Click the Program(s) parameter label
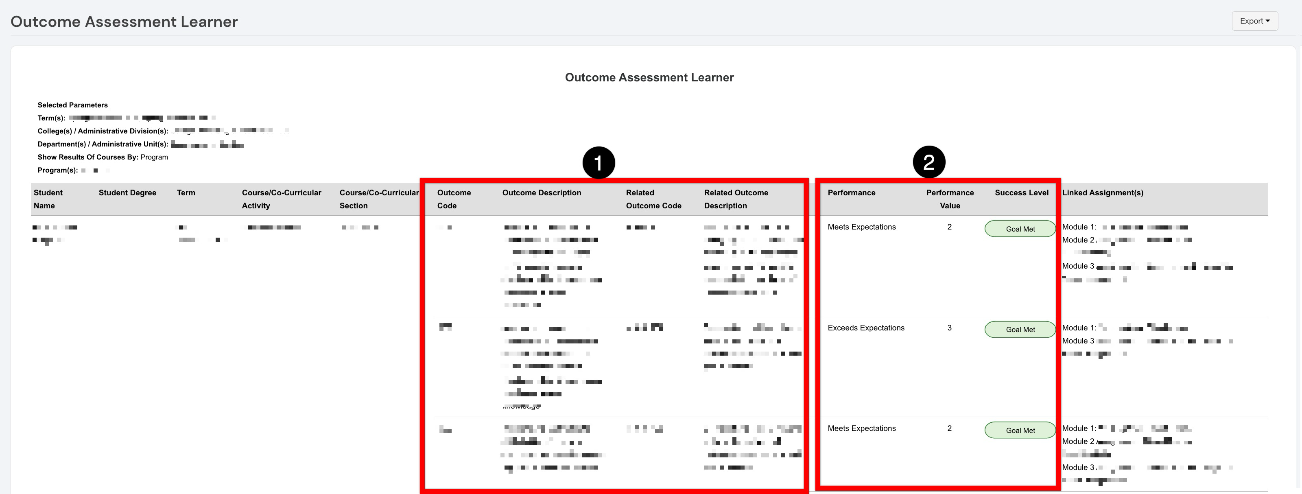 click(x=58, y=170)
